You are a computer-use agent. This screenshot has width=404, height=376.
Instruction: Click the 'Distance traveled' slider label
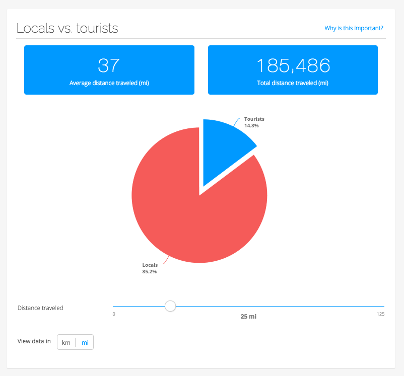[40, 308]
